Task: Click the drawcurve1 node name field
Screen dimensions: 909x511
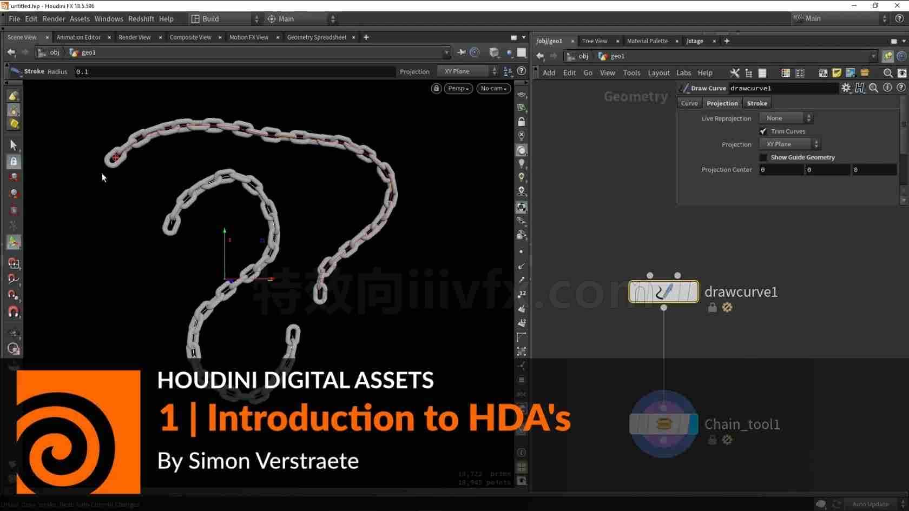Action: tap(783, 88)
